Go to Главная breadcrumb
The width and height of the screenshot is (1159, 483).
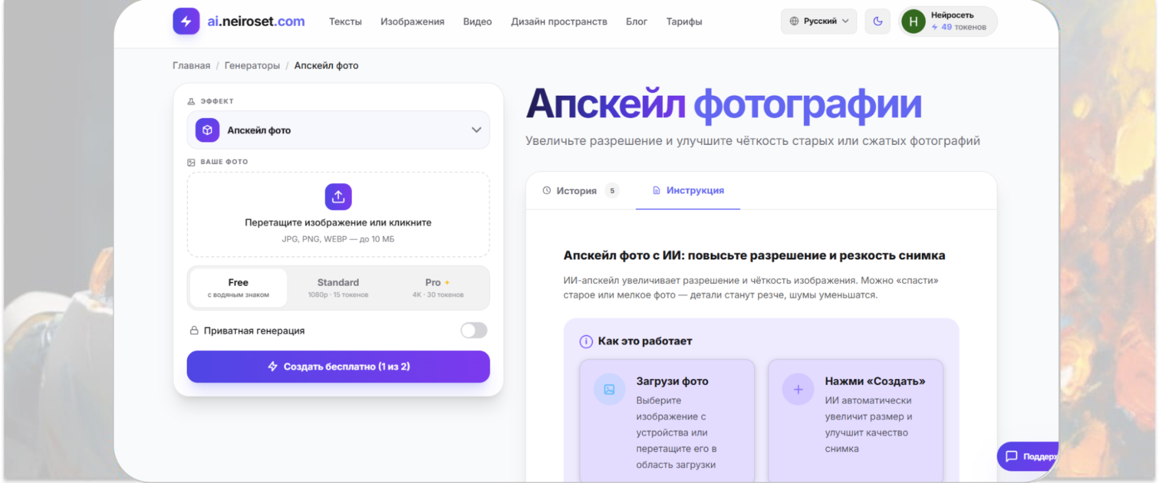click(x=191, y=66)
